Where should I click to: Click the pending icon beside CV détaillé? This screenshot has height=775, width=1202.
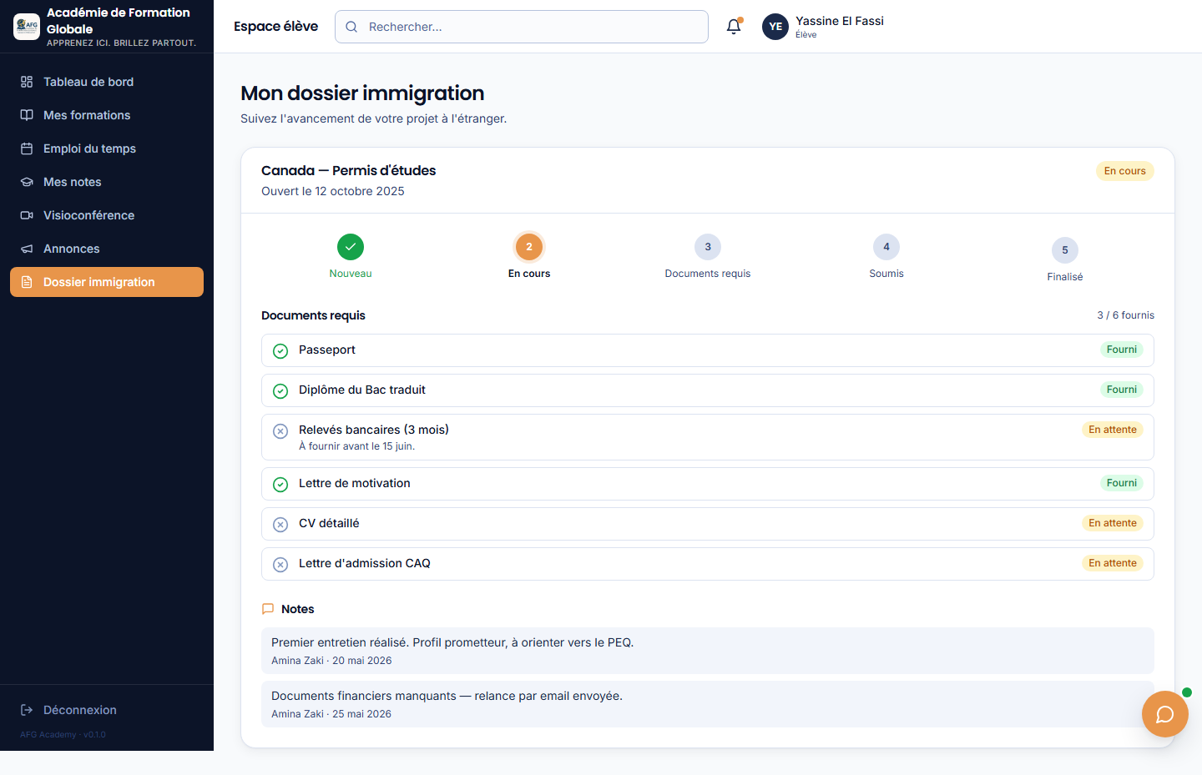(280, 524)
